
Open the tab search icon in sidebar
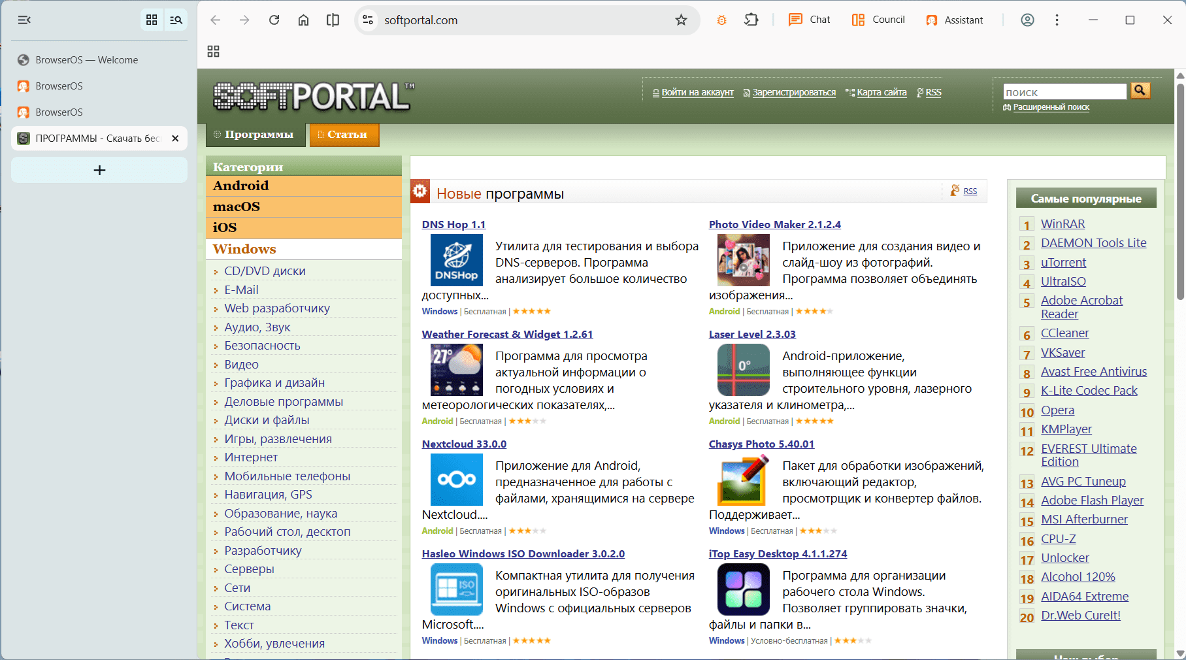[176, 20]
